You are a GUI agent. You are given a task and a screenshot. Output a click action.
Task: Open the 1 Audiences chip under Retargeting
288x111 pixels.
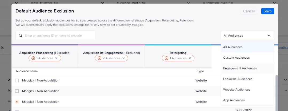pos(178,58)
